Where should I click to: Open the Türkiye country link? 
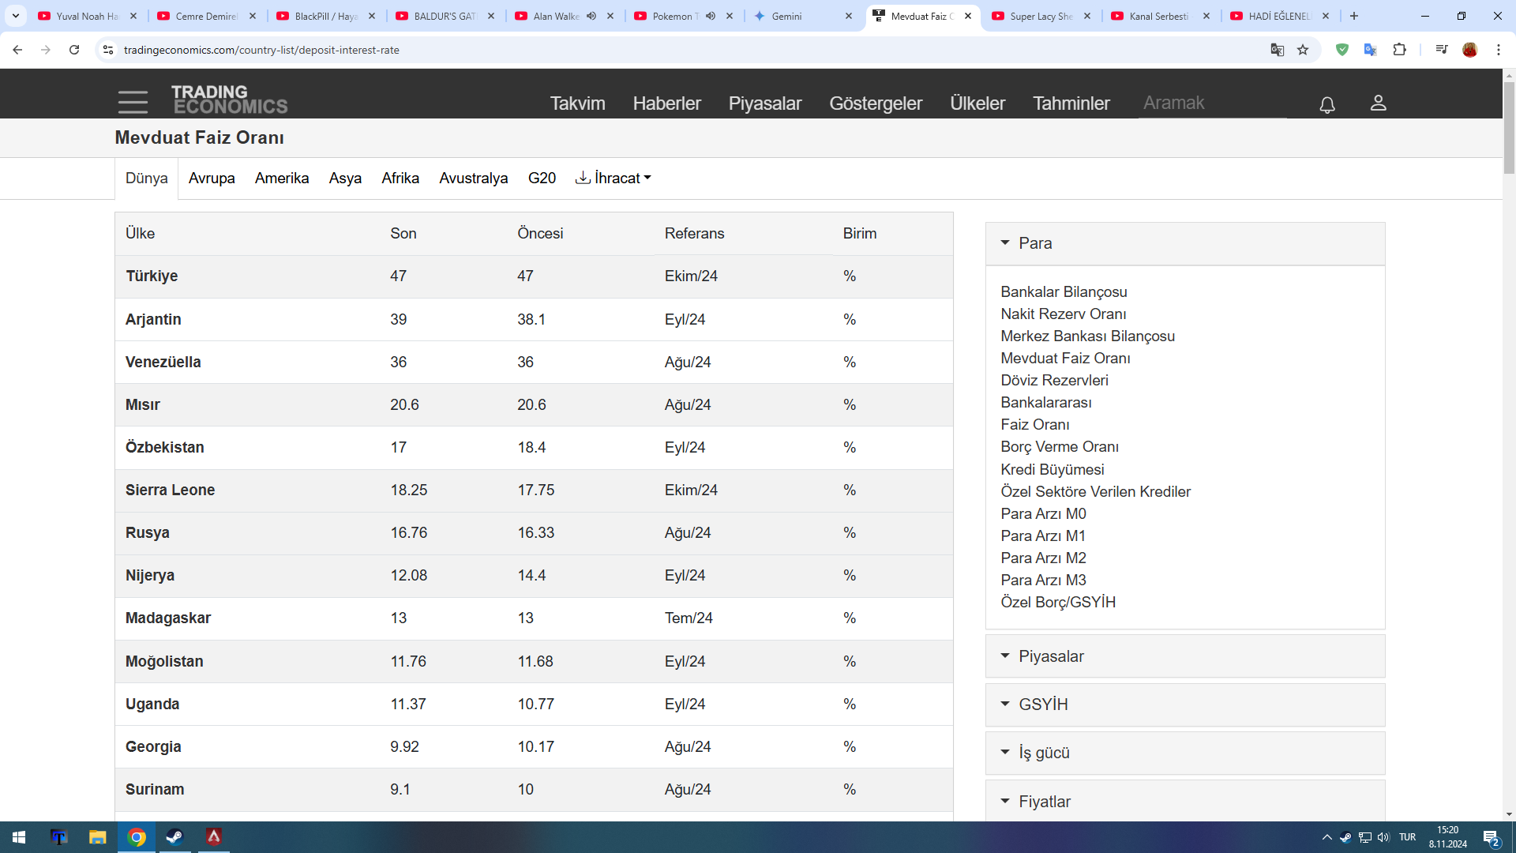(152, 276)
